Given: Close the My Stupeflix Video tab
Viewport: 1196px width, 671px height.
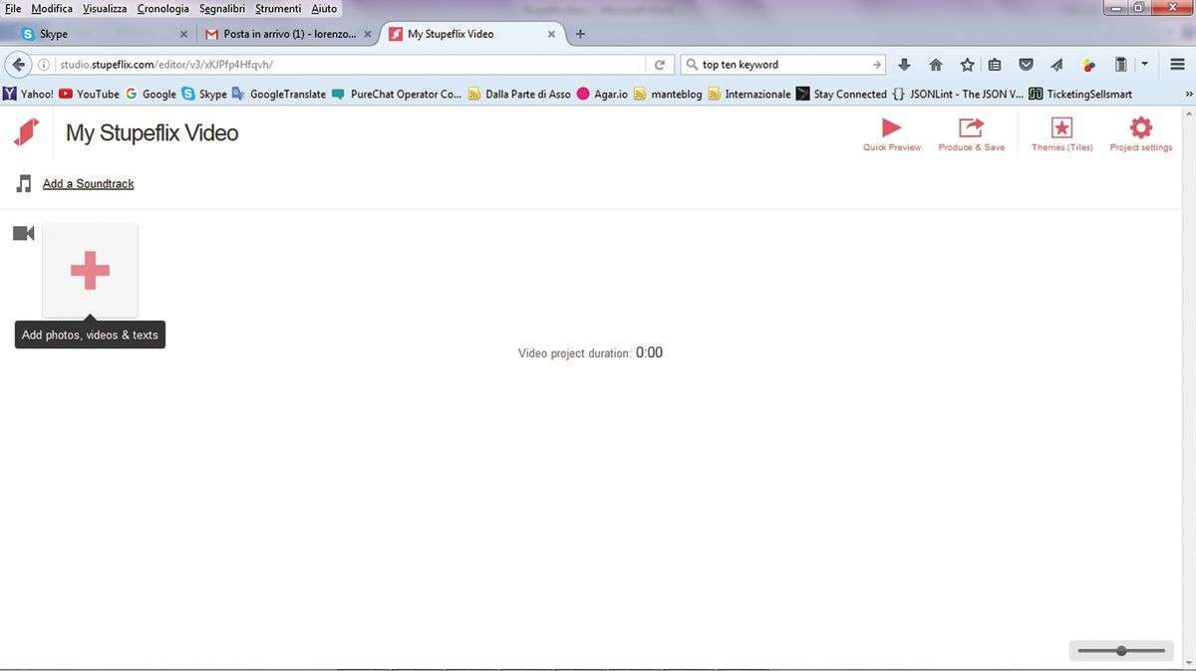Looking at the screenshot, I should click(x=551, y=34).
